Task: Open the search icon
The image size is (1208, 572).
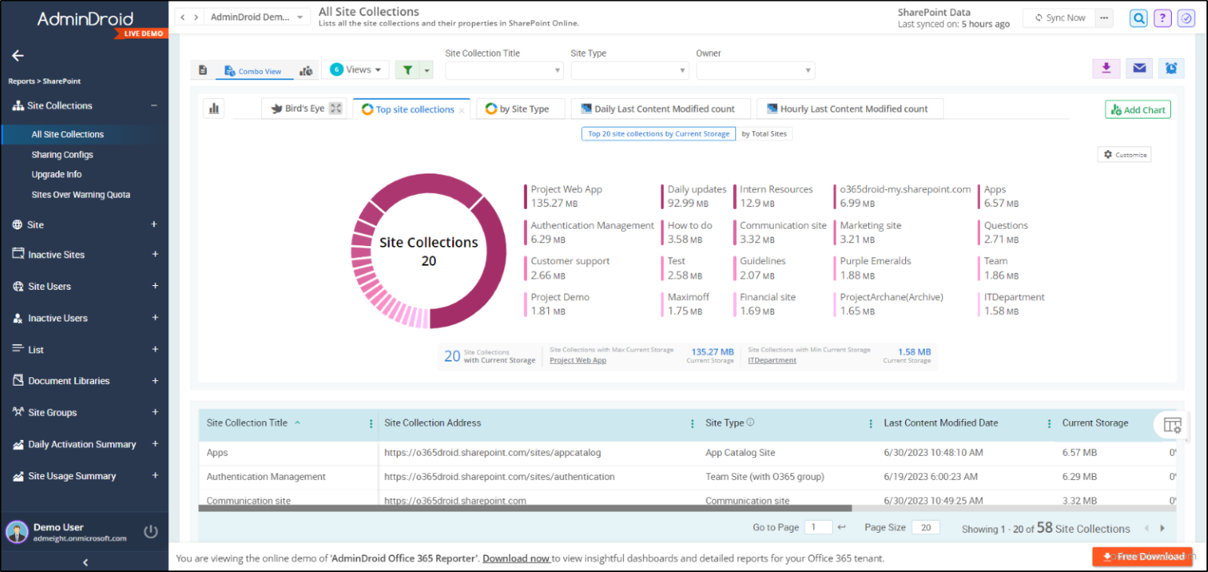Action: 1138,17
